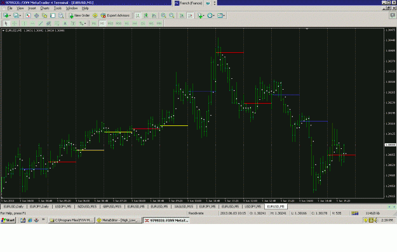
Task: Click the chart tabs scroll arrows
Action: point(392,207)
